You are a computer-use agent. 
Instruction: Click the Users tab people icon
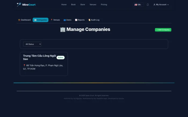pos(64,20)
